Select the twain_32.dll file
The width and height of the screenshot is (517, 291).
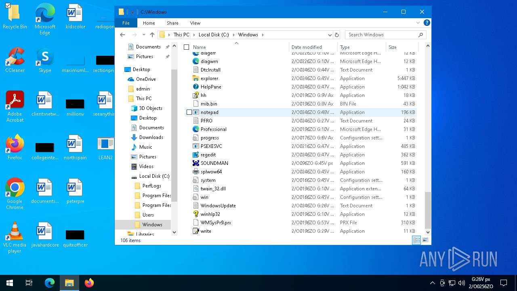(x=213, y=189)
